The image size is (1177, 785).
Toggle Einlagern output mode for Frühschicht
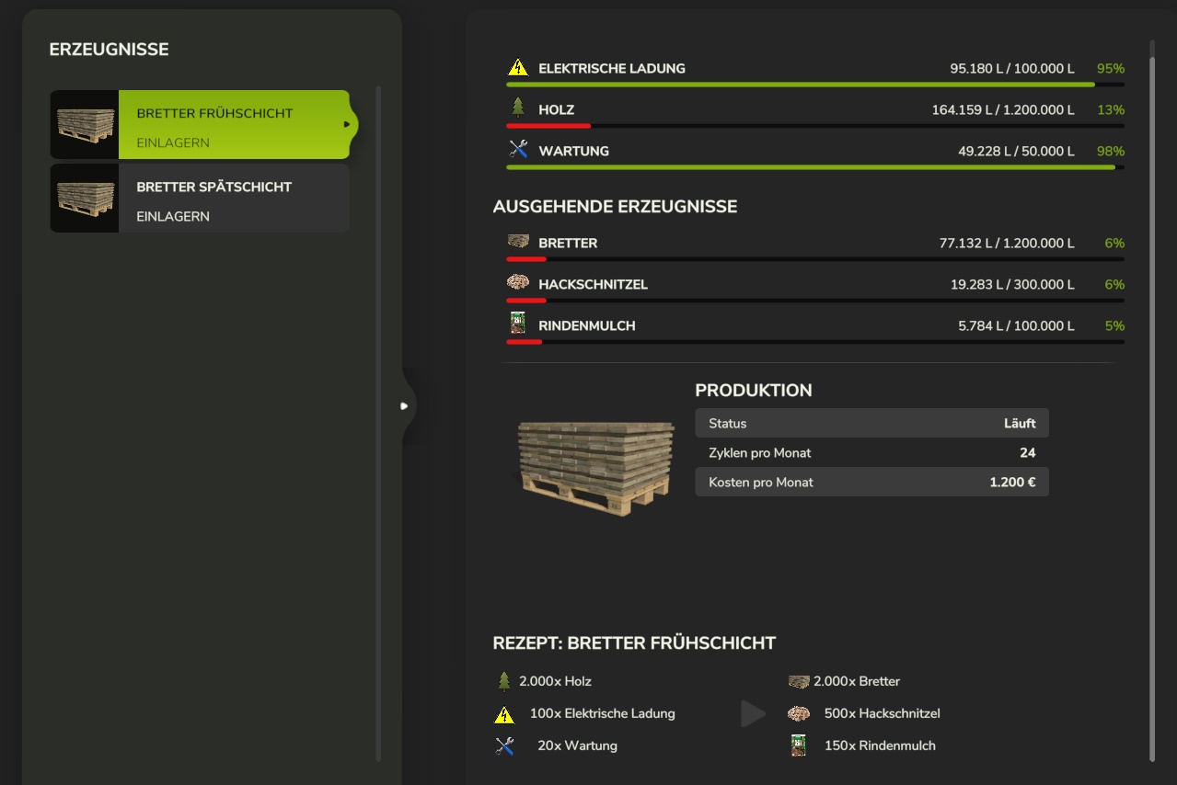tap(173, 143)
